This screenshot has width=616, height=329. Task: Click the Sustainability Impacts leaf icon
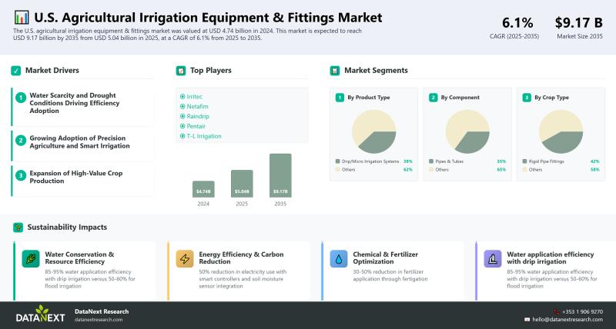click(17, 228)
